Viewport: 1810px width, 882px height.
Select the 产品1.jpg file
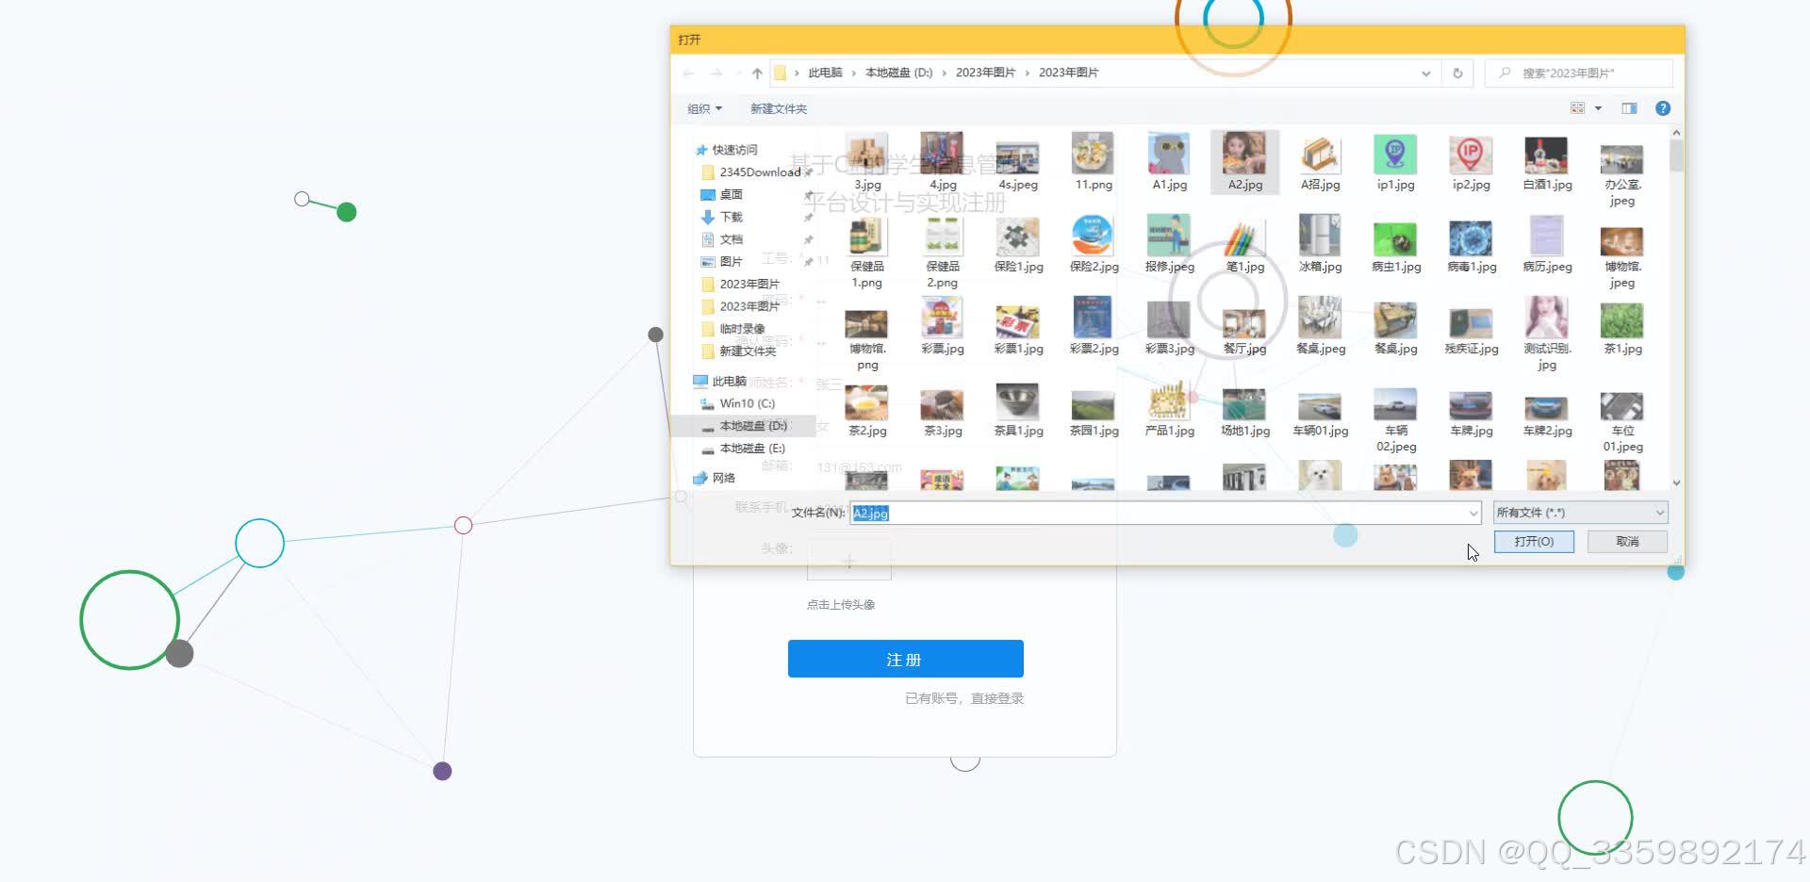pyautogui.click(x=1169, y=408)
